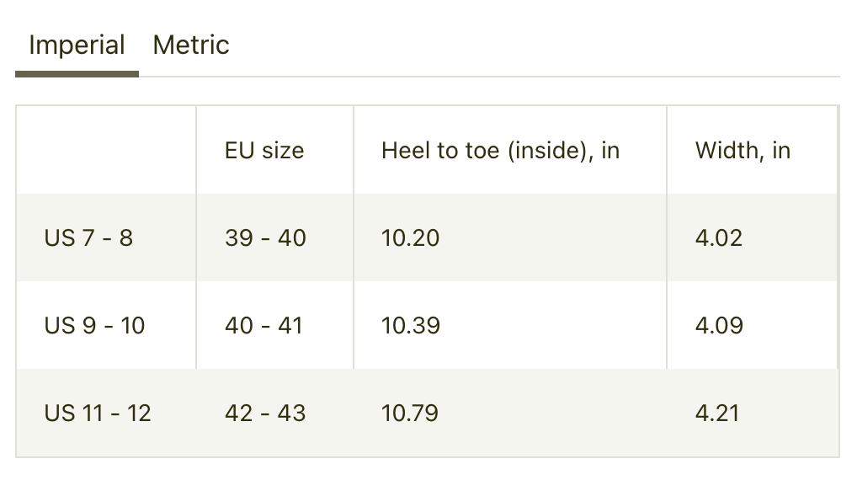Click the Heel to toe (inside) header
857x480 pixels.
(500, 151)
